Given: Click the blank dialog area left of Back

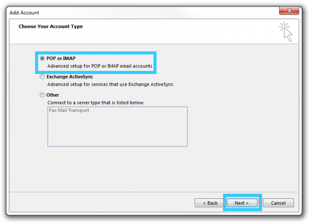Looking at the screenshot, I should [x=103, y=203].
